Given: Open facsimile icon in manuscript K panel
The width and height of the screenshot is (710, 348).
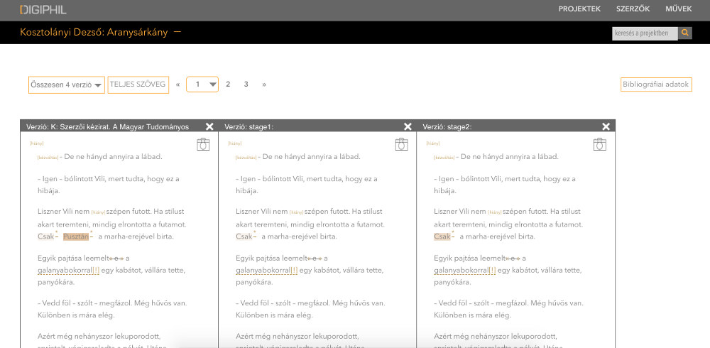Looking at the screenshot, I should [x=203, y=144].
